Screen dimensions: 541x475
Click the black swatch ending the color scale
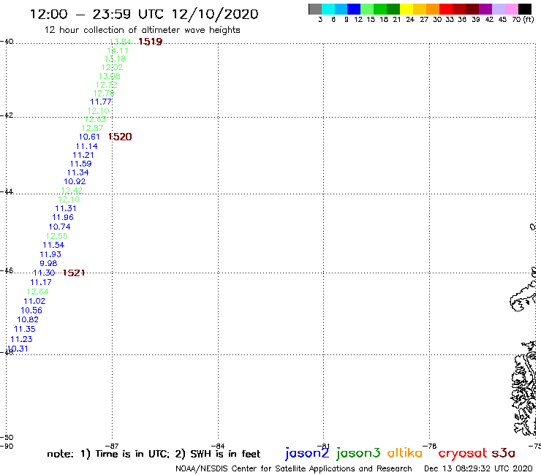point(524,9)
